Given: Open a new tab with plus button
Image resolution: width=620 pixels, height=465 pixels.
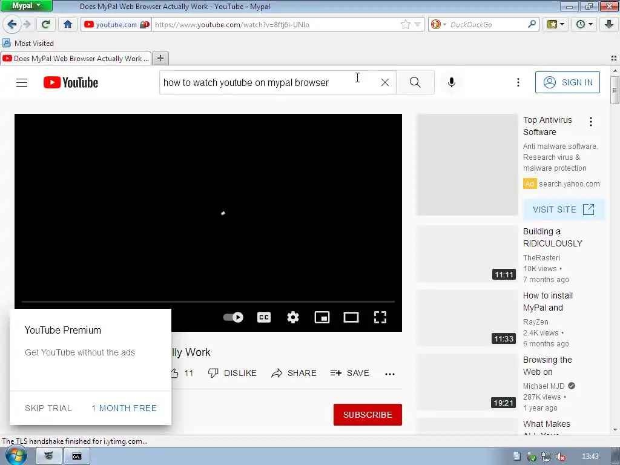Looking at the screenshot, I should 160,59.
